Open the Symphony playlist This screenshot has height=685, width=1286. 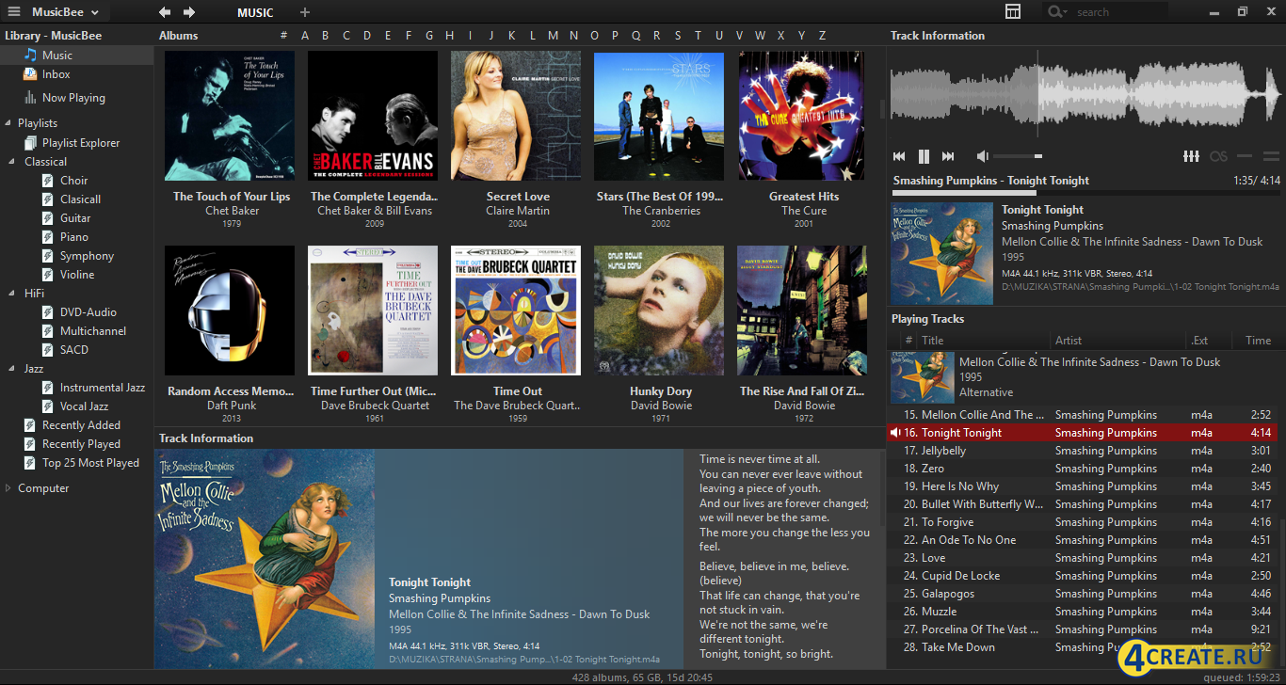point(87,256)
